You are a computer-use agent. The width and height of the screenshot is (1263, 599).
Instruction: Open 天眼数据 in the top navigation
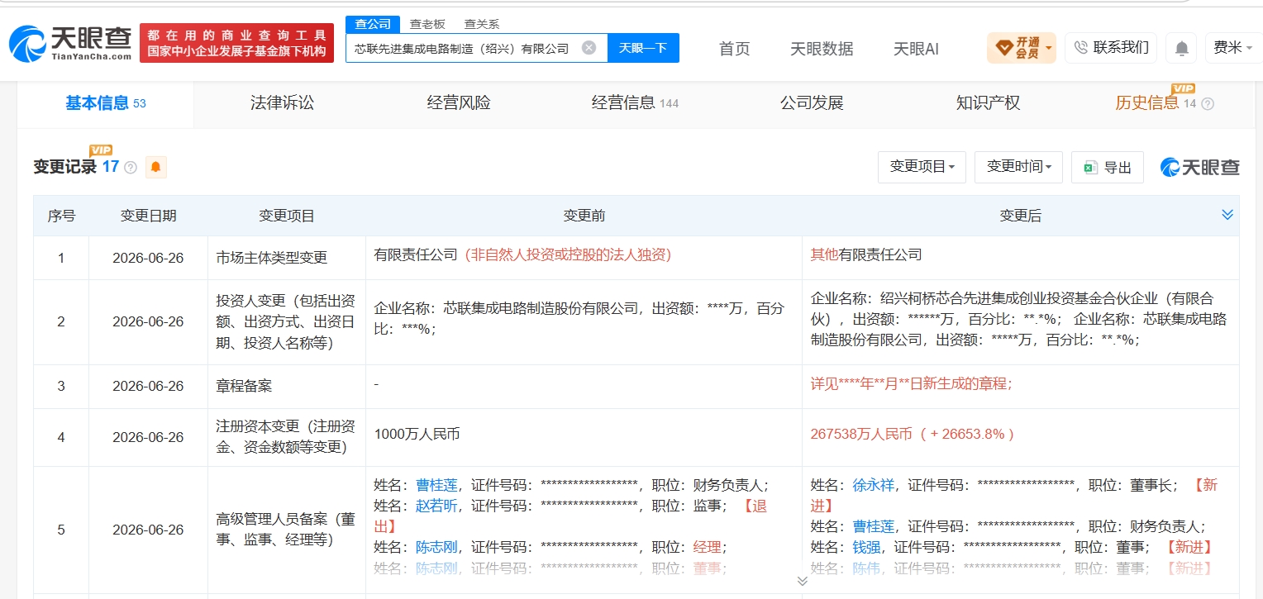(x=822, y=49)
